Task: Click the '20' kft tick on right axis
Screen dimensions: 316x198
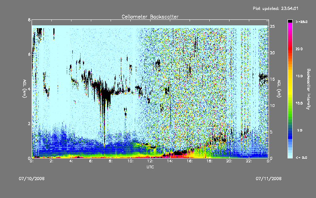Action: (273, 53)
